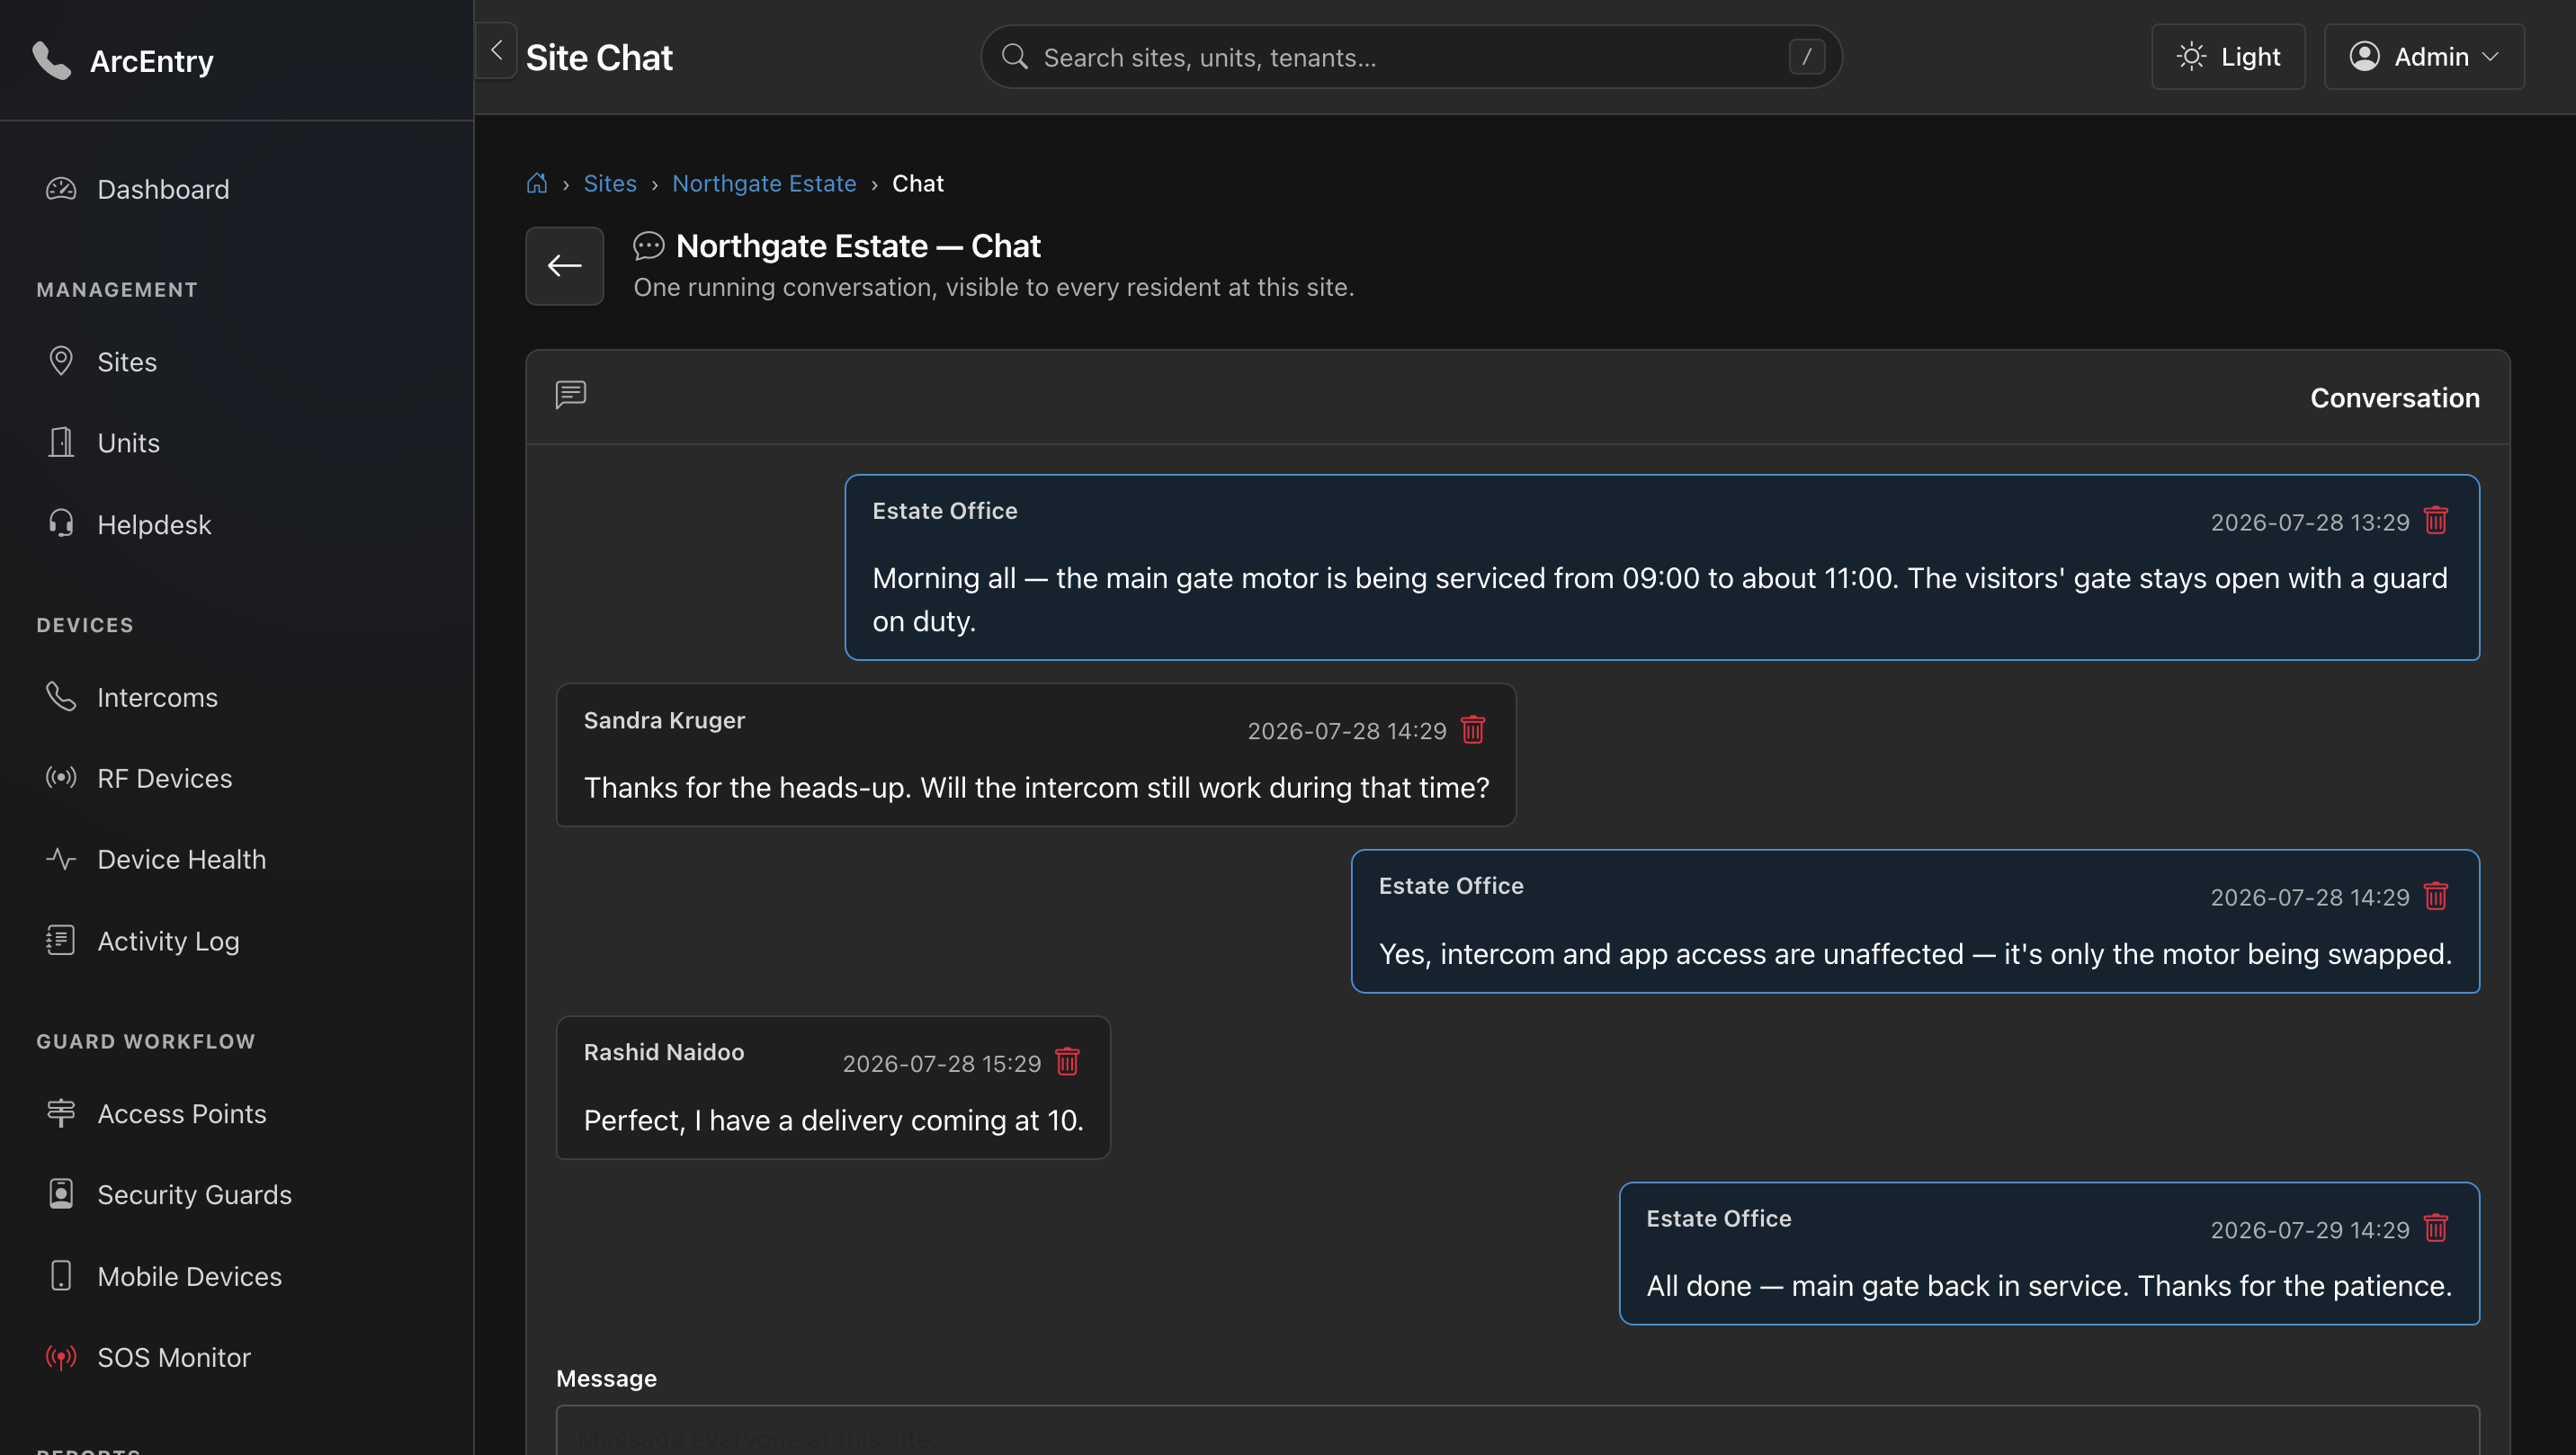Delete Estate Office 07-29 all done message

2436,1227
